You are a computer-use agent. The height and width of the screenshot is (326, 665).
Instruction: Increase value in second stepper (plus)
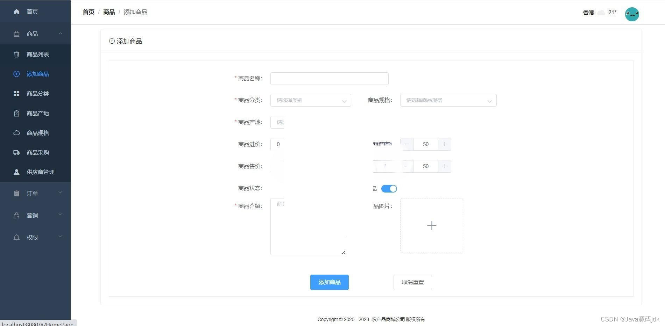point(445,166)
